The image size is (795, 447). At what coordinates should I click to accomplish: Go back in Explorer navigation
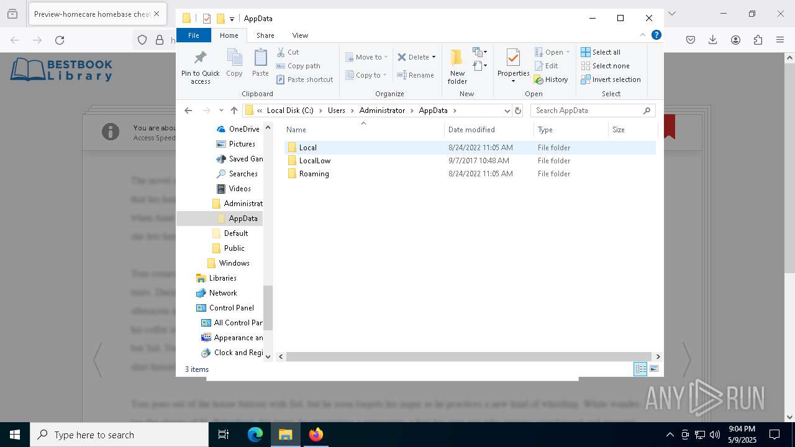188,111
